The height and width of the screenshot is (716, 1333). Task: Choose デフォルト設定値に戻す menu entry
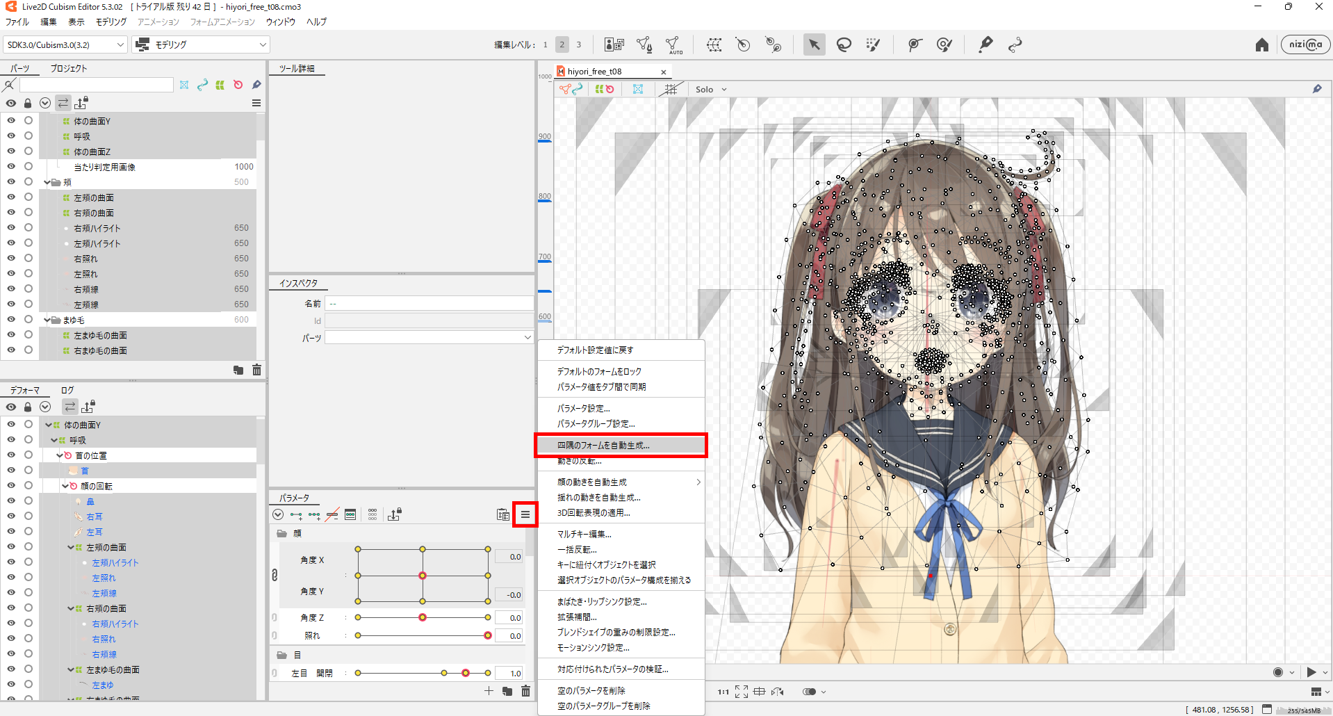pos(621,350)
